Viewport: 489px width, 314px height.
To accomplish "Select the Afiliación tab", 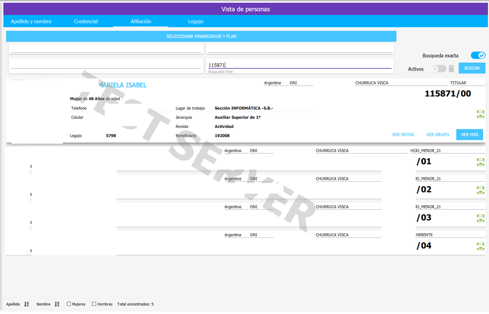I will 141,21.
